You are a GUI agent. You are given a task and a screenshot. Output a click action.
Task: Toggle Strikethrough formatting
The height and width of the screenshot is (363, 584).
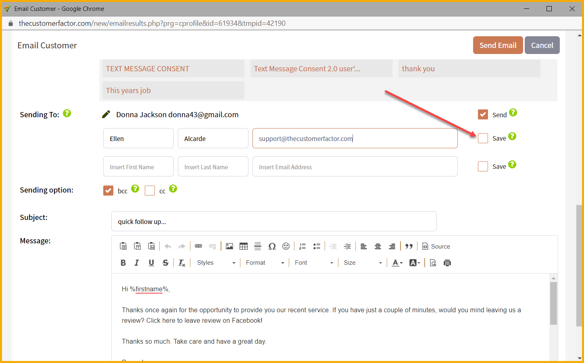165,263
